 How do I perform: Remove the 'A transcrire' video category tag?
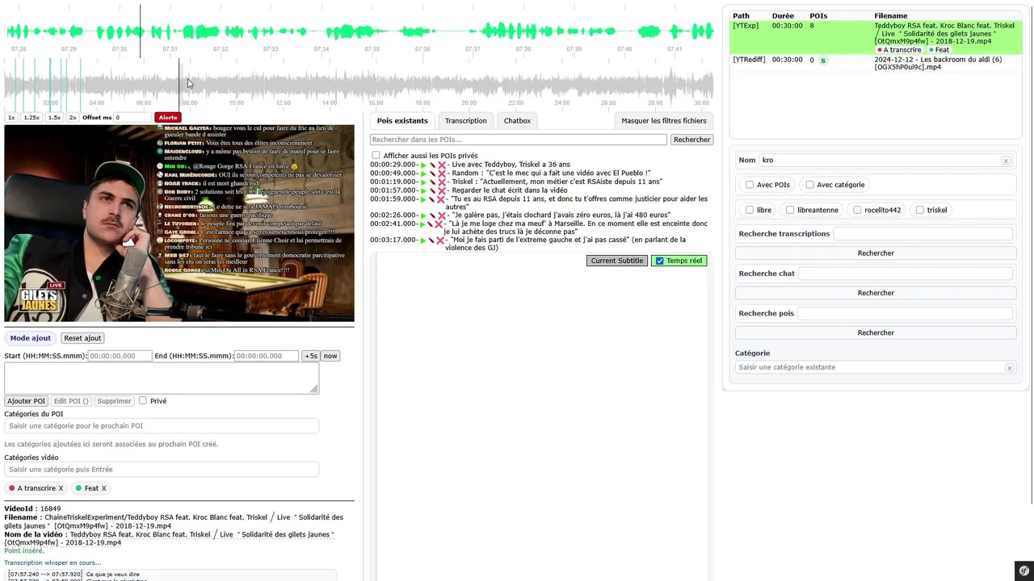[61, 488]
